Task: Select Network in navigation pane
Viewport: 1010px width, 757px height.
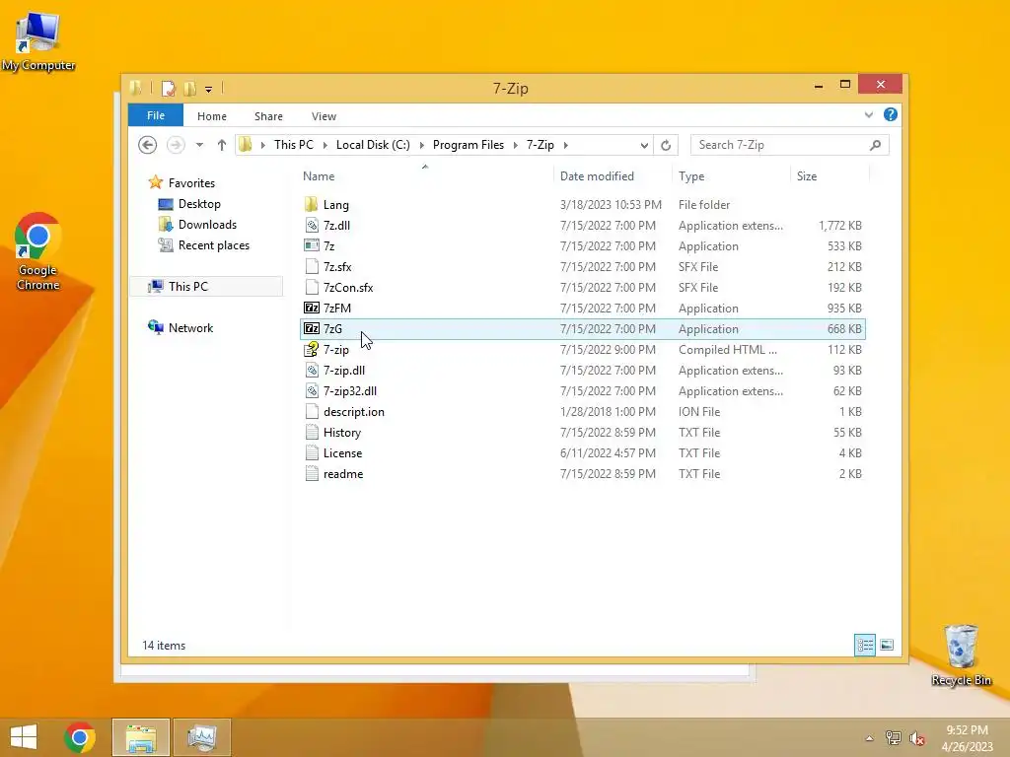Action: click(x=190, y=327)
